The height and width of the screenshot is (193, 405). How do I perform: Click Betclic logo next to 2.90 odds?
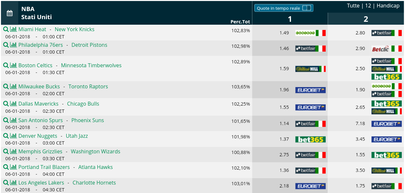(x=387, y=48)
